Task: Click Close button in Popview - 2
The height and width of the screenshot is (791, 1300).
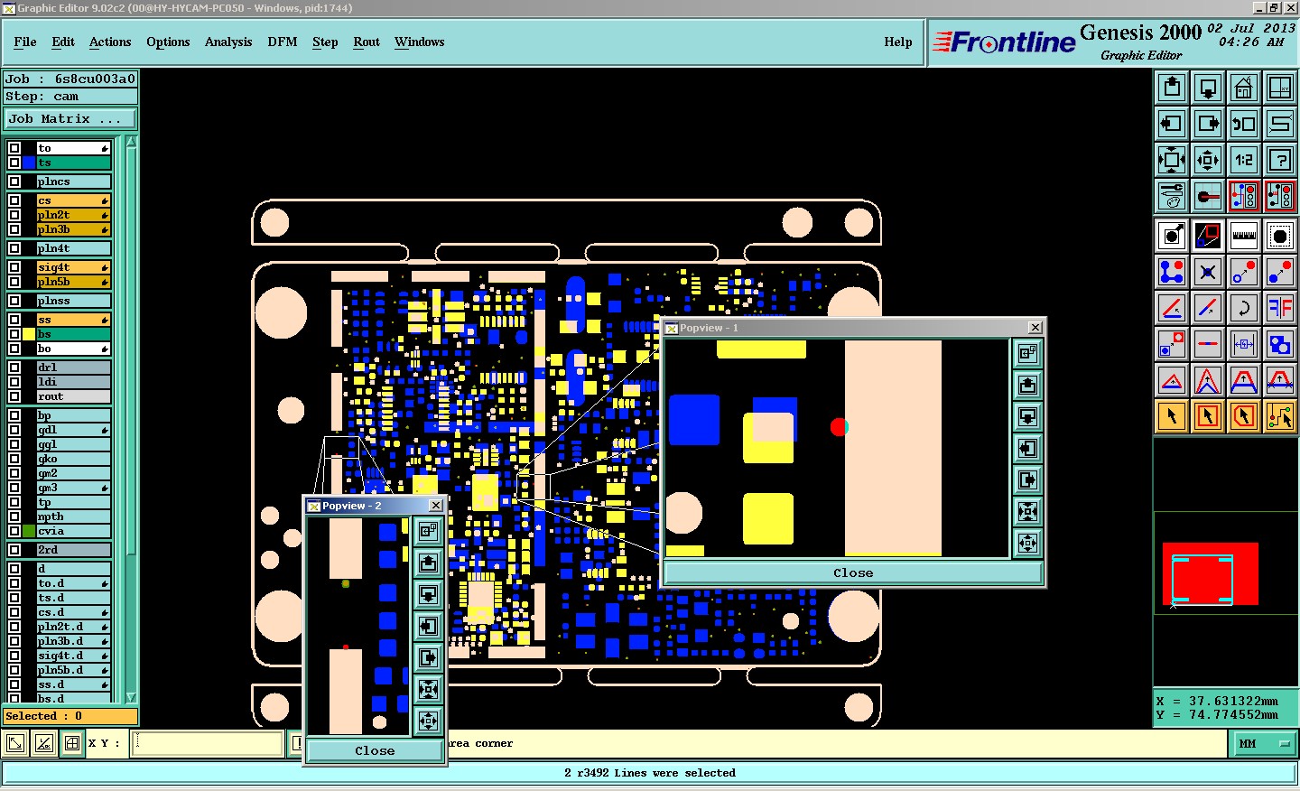Action: pos(375,750)
